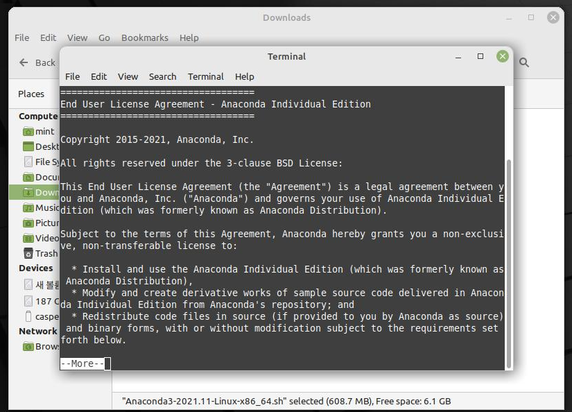Collapse the Devices section header
Viewport: 572px width, 412px height.
[36, 268]
